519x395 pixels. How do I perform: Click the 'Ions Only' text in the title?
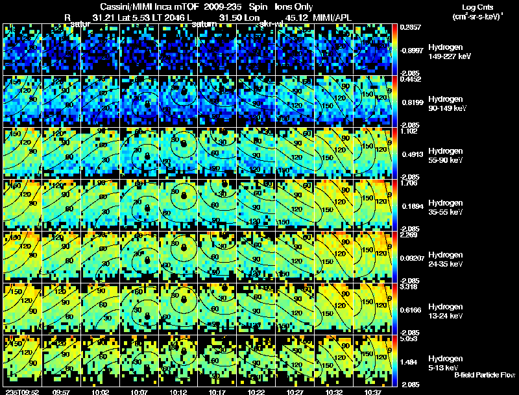pyautogui.click(x=294, y=7)
